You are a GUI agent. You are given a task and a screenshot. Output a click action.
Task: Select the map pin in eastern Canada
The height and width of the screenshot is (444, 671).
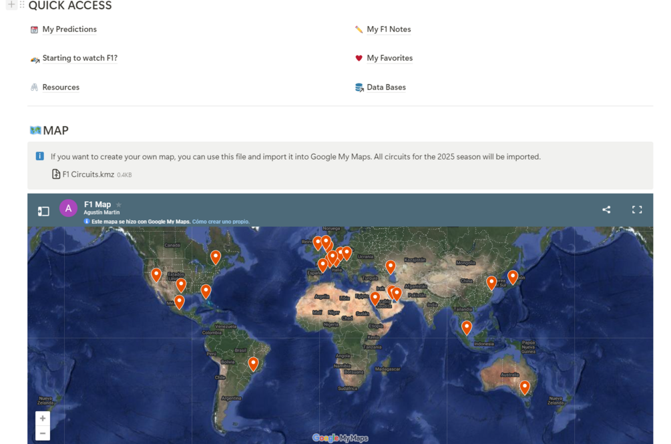216,258
